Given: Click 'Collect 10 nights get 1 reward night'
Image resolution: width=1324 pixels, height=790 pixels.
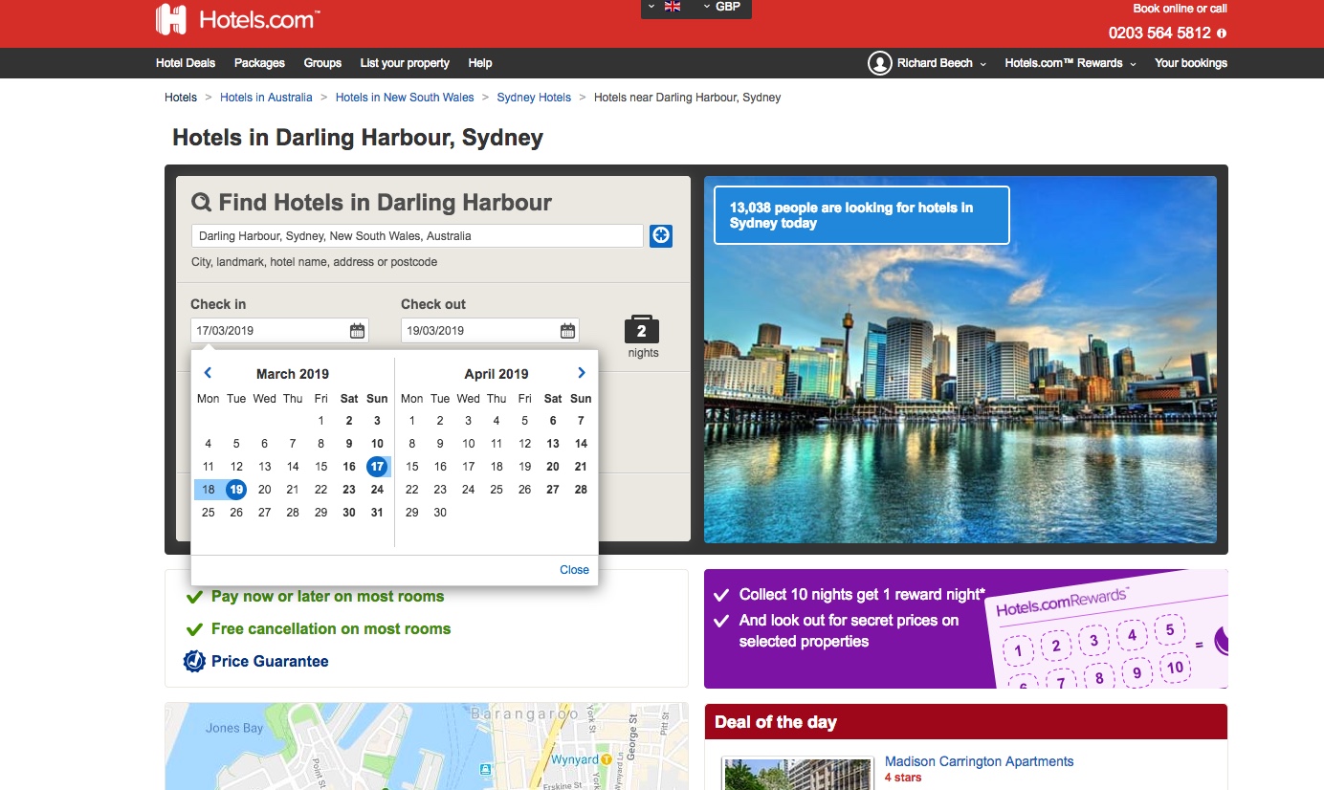Looking at the screenshot, I should coord(862,595).
